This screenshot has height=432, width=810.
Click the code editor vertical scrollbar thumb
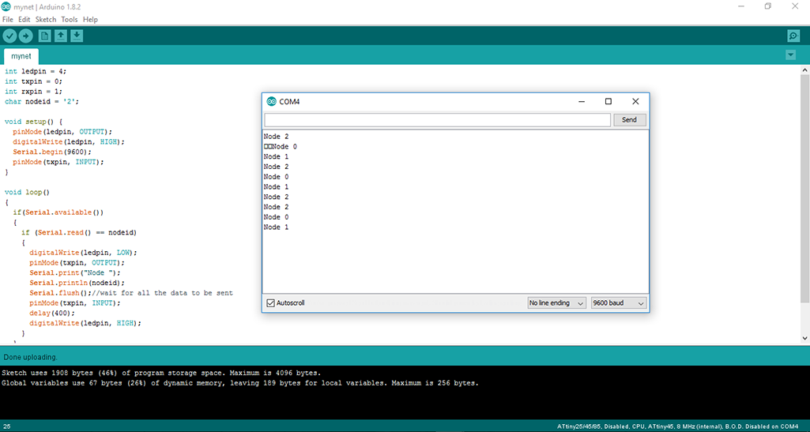tap(804, 189)
